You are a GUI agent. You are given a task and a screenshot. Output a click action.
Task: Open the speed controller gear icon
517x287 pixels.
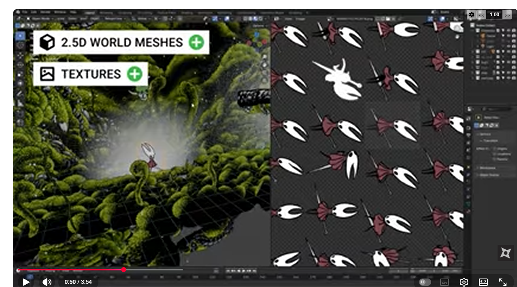472,15
